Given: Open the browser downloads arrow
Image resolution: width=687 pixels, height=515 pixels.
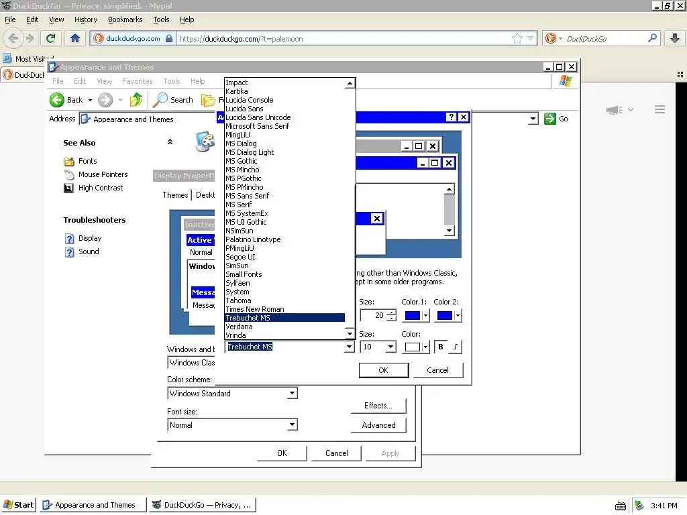Looking at the screenshot, I should coord(675,38).
